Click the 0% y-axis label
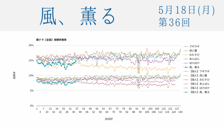The height and width of the screenshot is (126, 224). (32, 106)
